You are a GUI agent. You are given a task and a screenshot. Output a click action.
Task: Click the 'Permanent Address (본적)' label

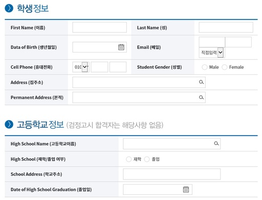pyautogui.click(x=37, y=98)
